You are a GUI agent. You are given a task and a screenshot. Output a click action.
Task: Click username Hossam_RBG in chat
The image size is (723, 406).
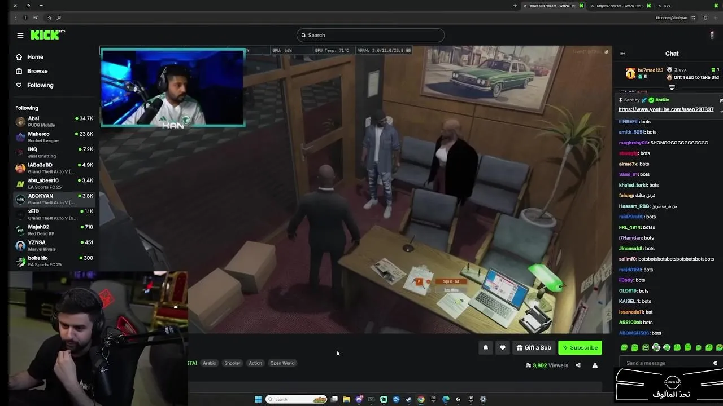(635, 206)
